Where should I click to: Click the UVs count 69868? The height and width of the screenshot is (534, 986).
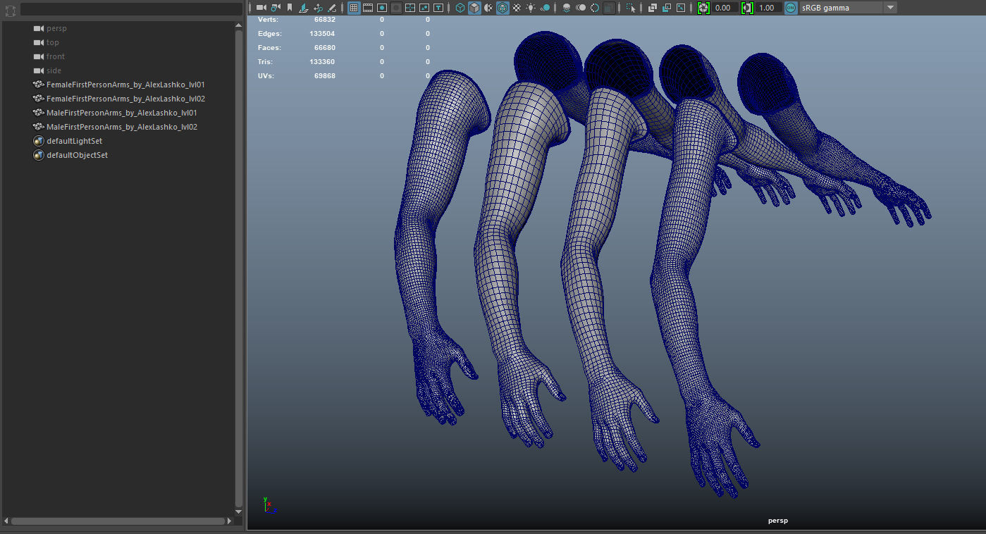(325, 76)
